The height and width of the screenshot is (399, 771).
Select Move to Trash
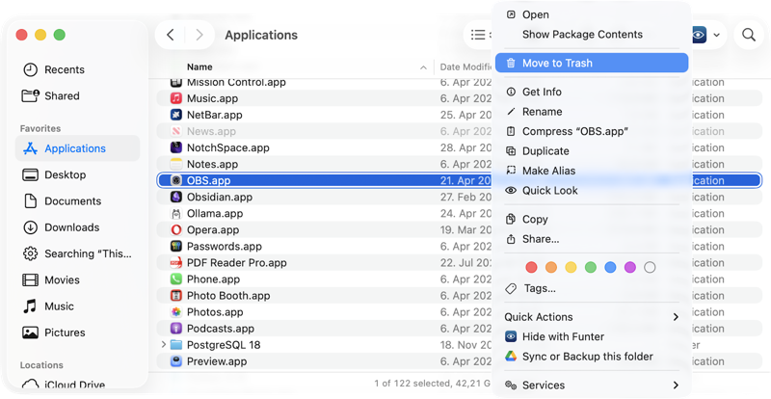pos(592,63)
